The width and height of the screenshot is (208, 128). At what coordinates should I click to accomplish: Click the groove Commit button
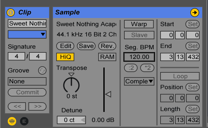[27, 92]
